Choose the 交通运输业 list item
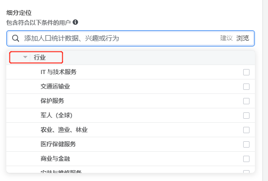This screenshot has width=268, height=181. pyautogui.click(x=55, y=87)
